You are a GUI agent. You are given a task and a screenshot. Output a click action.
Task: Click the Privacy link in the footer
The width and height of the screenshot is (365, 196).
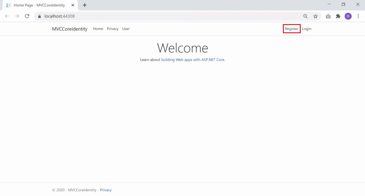(106, 190)
